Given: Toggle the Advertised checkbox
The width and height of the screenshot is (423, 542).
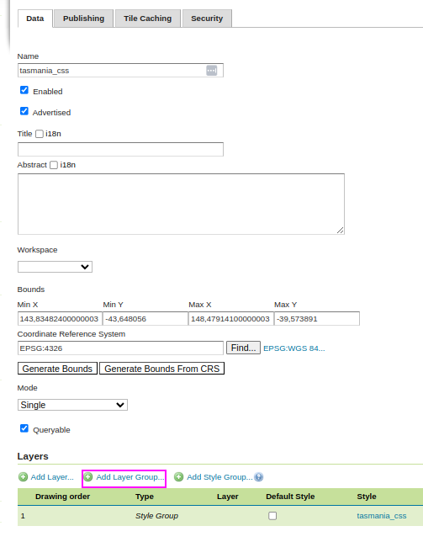Looking at the screenshot, I should tap(24, 111).
